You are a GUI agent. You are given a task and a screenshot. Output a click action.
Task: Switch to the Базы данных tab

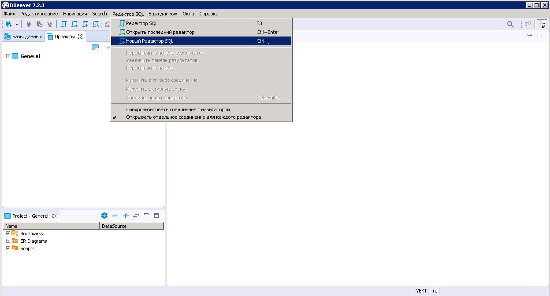(x=23, y=37)
